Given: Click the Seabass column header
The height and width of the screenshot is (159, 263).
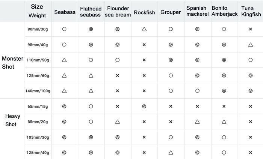Looking at the screenshot, I should (x=65, y=12).
